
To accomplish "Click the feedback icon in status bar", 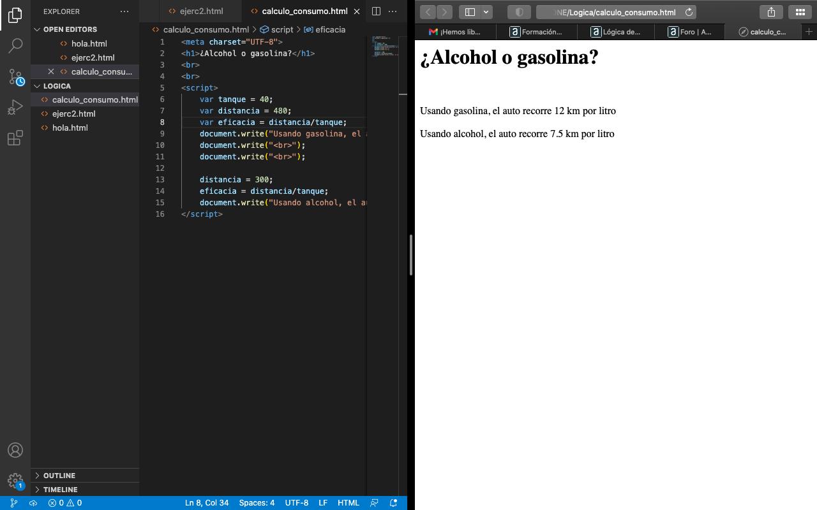I will [375, 503].
